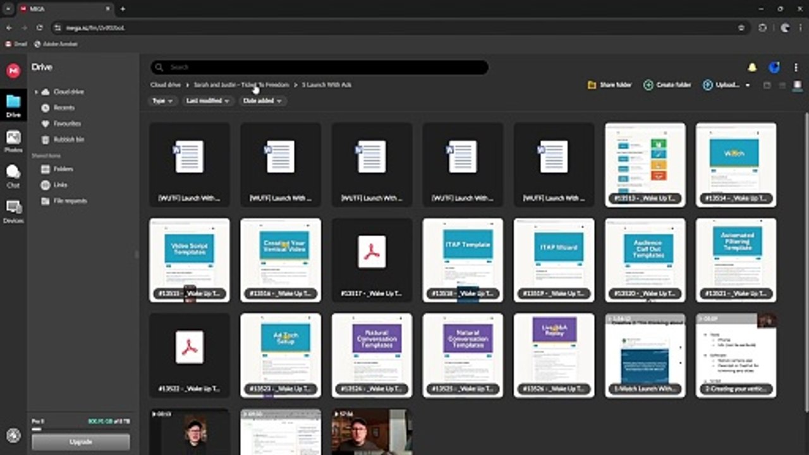
Task: Click into the Search field
Action: pyautogui.click(x=319, y=67)
